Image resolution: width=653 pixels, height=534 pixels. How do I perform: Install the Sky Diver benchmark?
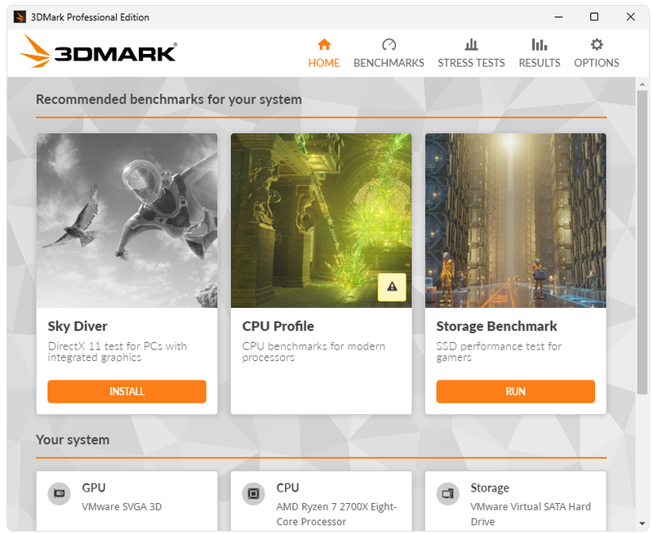click(127, 391)
